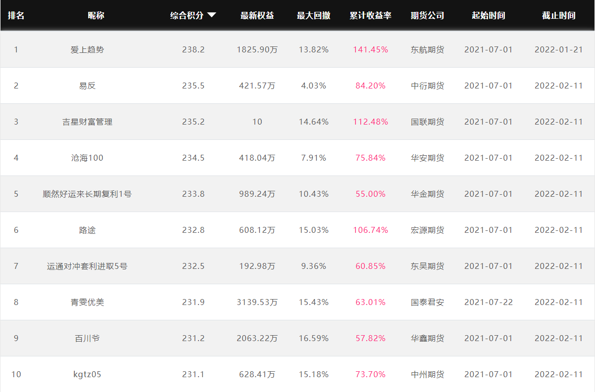
Task: Open the nickname 顺然好运来长期复利1号
Action: tap(87, 194)
